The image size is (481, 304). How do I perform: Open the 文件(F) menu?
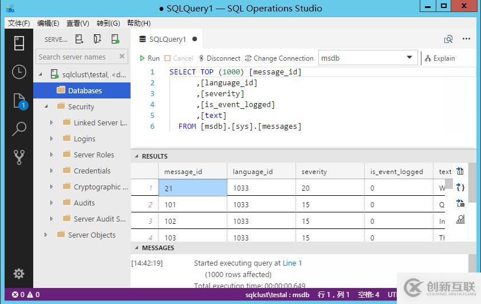[19, 23]
